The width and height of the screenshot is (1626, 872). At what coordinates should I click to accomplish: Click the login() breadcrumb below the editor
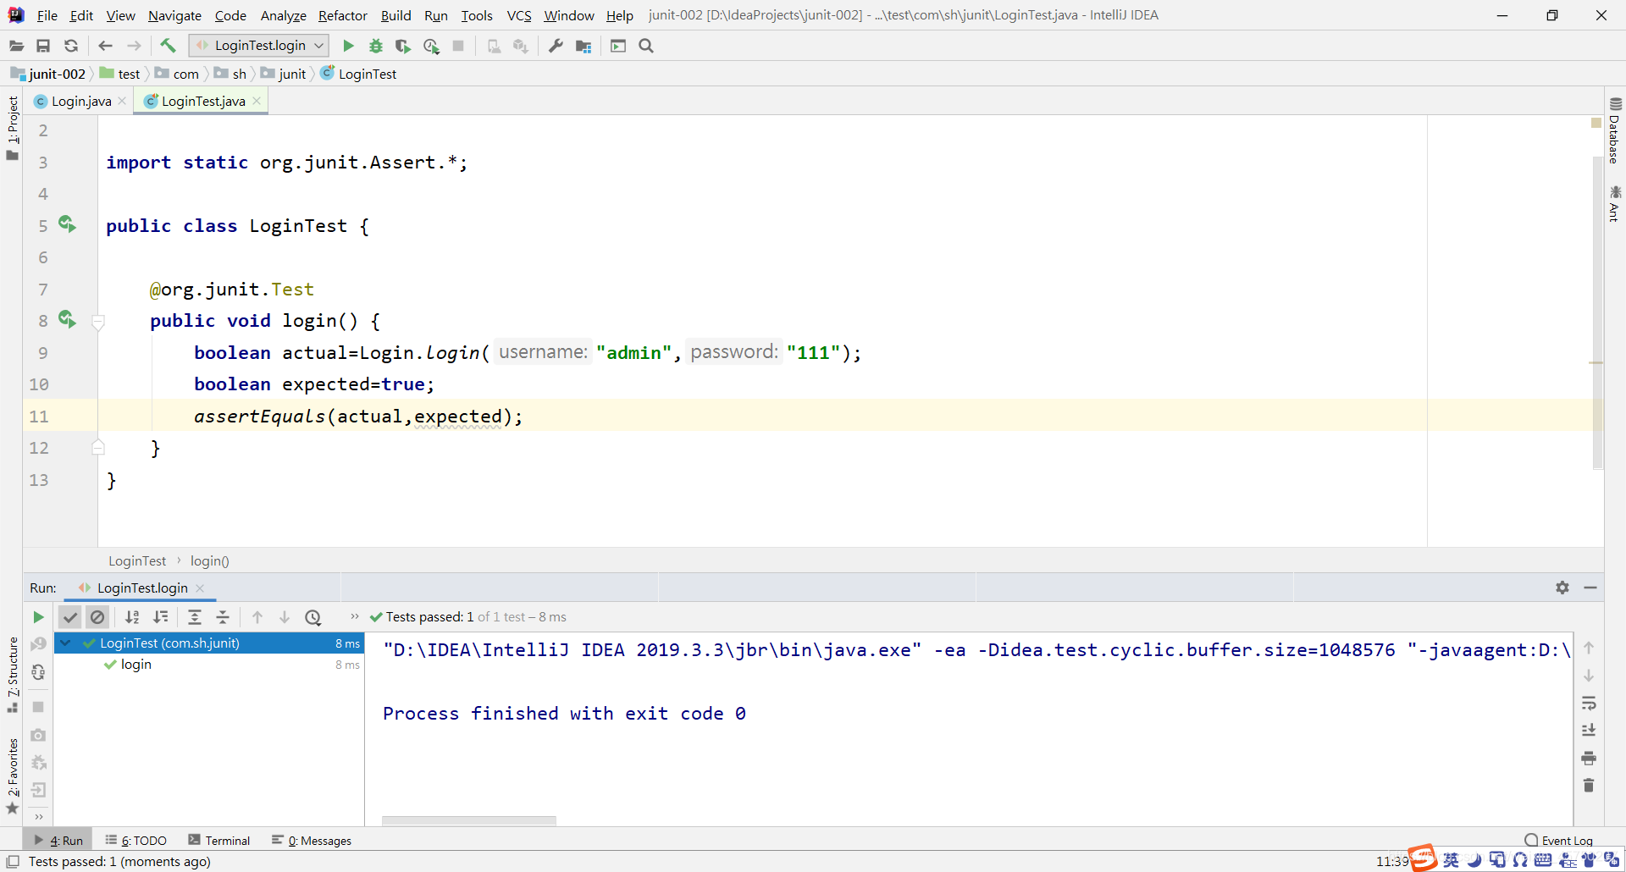click(x=210, y=560)
